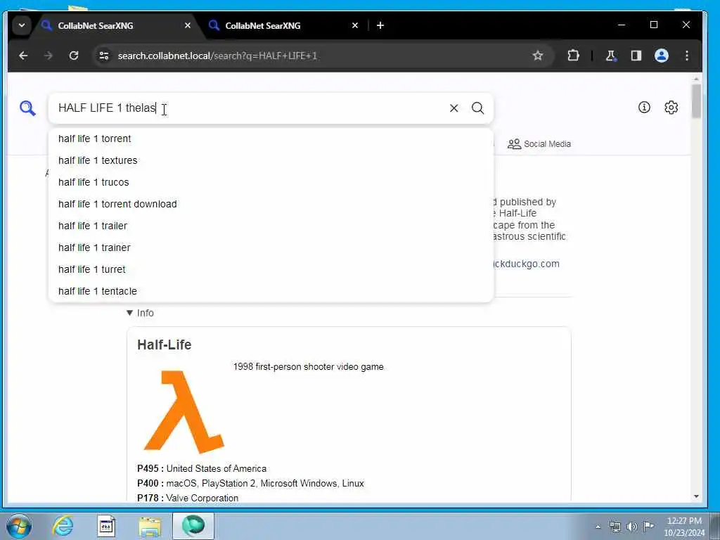Open the Social Media category
This screenshot has height=540, width=720.
point(539,143)
